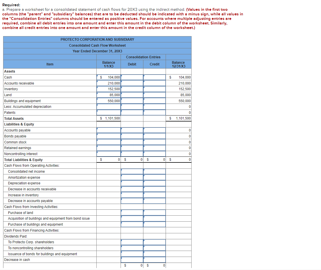Select the Common stock debit entry cell
Viewport: 321px width, 270px height.
[x=132, y=142]
